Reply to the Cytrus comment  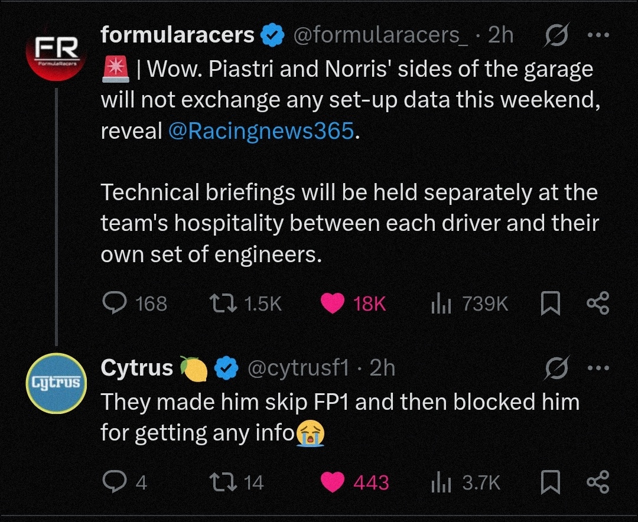click(113, 482)
